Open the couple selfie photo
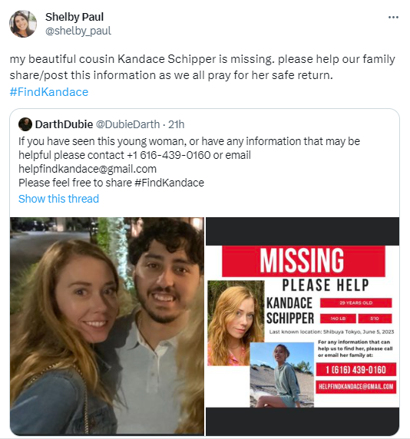 click(x=107, y=326)
